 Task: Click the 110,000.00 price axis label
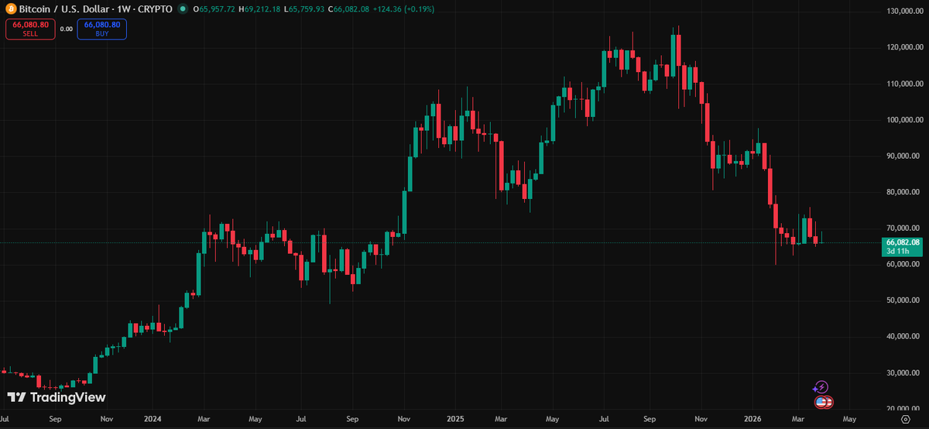[x=903, y=84]
